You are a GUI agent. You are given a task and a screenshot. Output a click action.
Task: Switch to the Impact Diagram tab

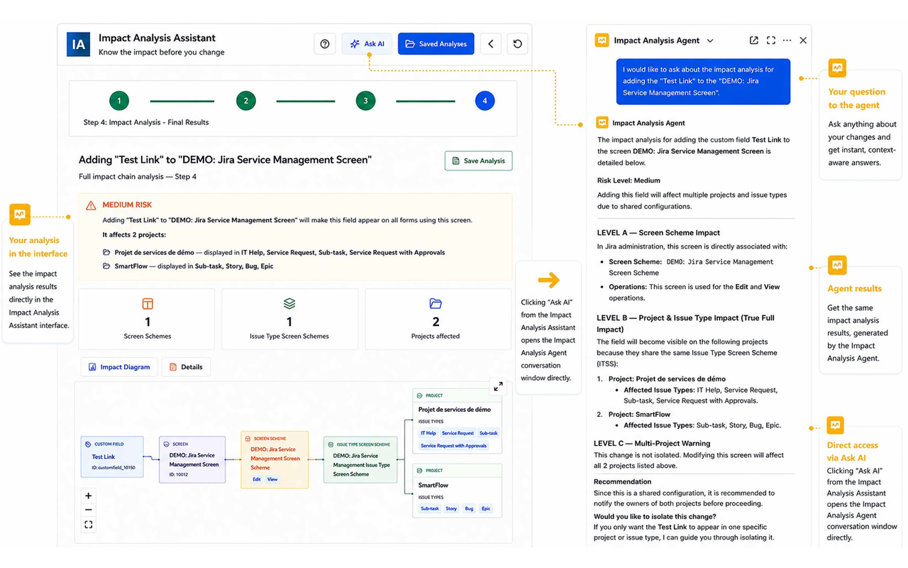point(119,367)
